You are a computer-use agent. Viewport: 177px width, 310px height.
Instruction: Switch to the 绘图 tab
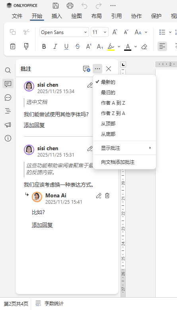click(x=77, y=16)
